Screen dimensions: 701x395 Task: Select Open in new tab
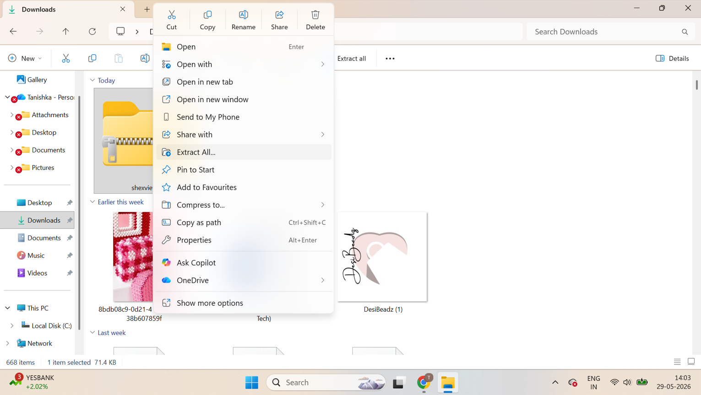(244, 82)
